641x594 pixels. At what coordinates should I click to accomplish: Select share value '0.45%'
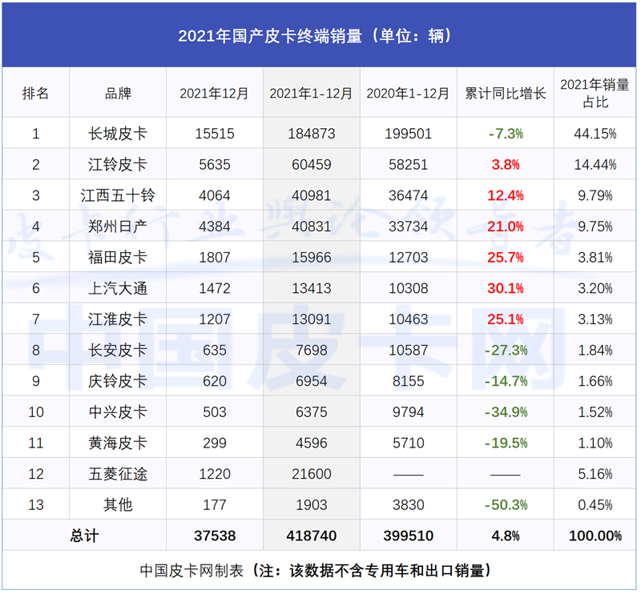(x=595, y=505)
